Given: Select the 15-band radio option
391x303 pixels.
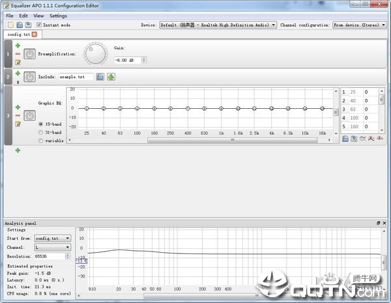Looking at the screenshot, I should click(40, 124).
